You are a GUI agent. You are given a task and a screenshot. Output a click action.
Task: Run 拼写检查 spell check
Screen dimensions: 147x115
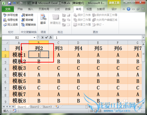coord(10,15)
